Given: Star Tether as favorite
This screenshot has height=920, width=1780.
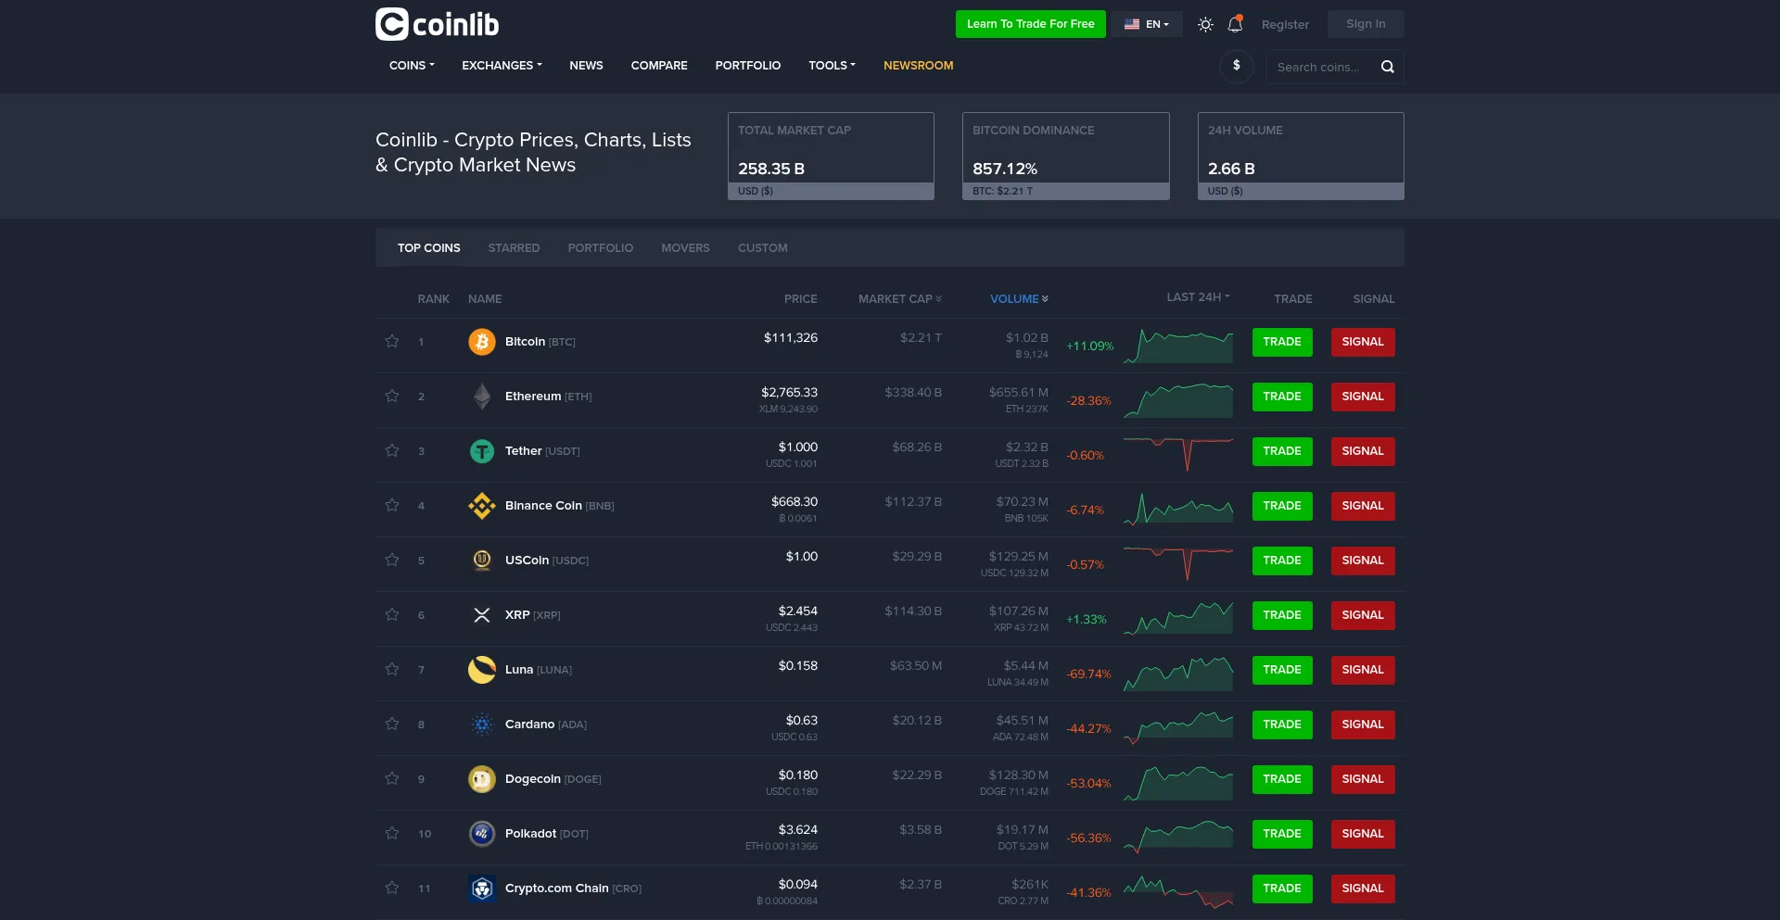Looking at the screenshot, I should click(392, 450).
